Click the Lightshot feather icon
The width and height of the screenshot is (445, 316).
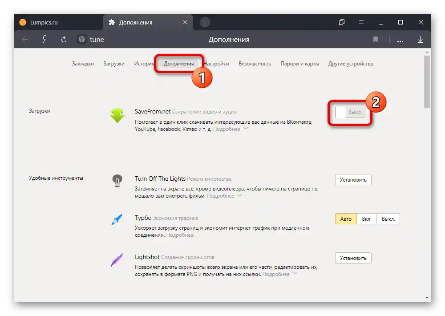(117, 259)
